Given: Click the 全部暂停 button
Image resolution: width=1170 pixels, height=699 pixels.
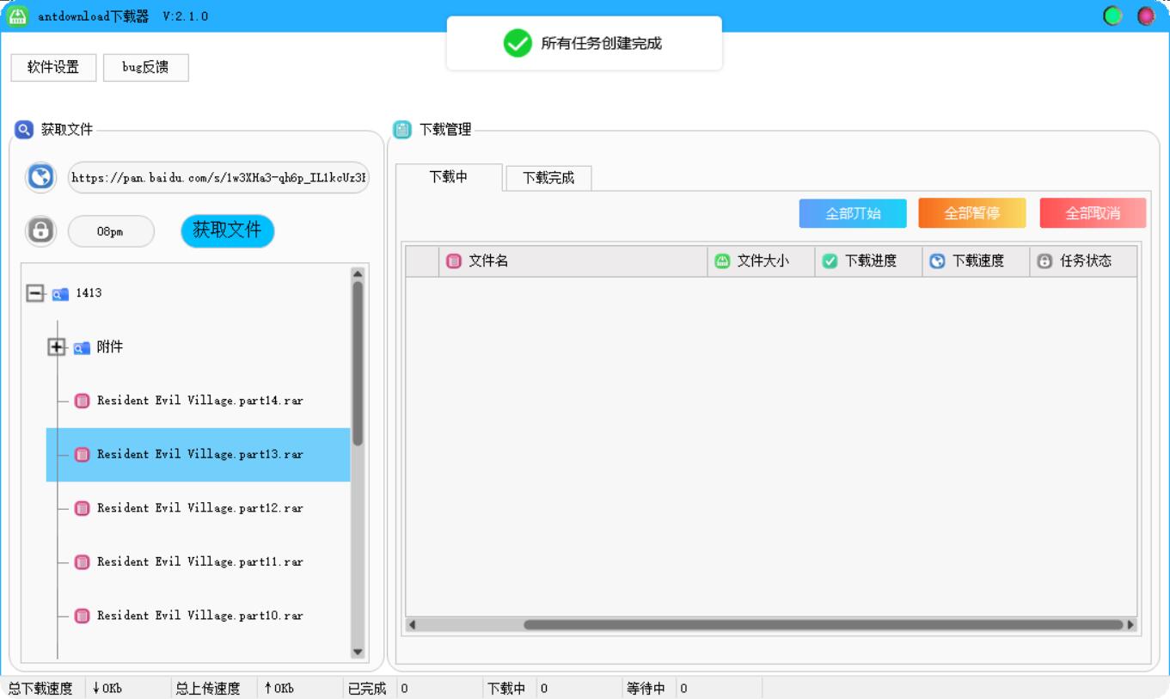Looking at the screenshot, I should 971,212.
